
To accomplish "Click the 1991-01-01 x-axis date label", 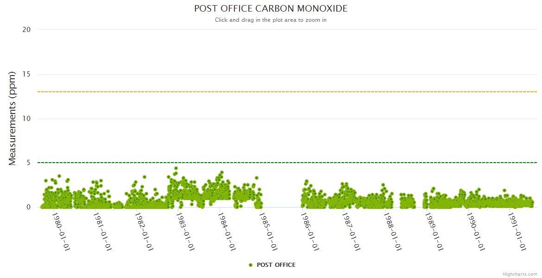I will click(x=517, y=232).
